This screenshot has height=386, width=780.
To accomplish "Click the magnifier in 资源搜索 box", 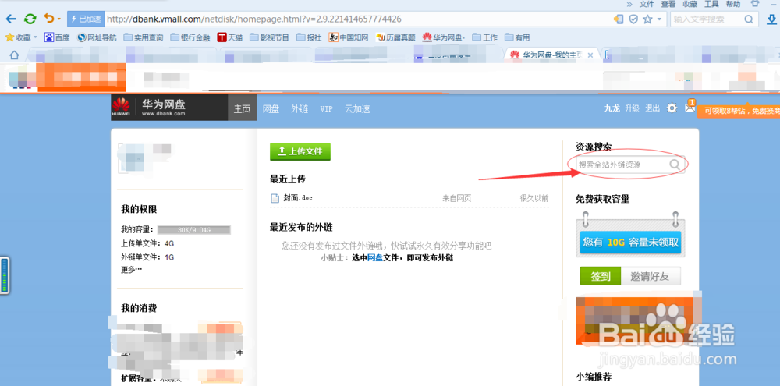I will (x=675, y=165).
